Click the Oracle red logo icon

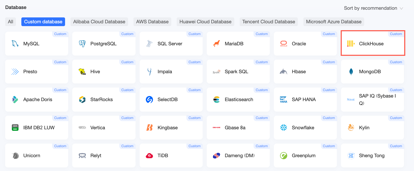(284, 44)
